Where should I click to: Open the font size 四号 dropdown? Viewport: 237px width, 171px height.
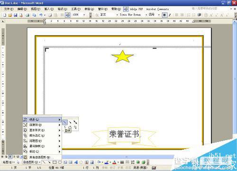click(x=159, y=15)
